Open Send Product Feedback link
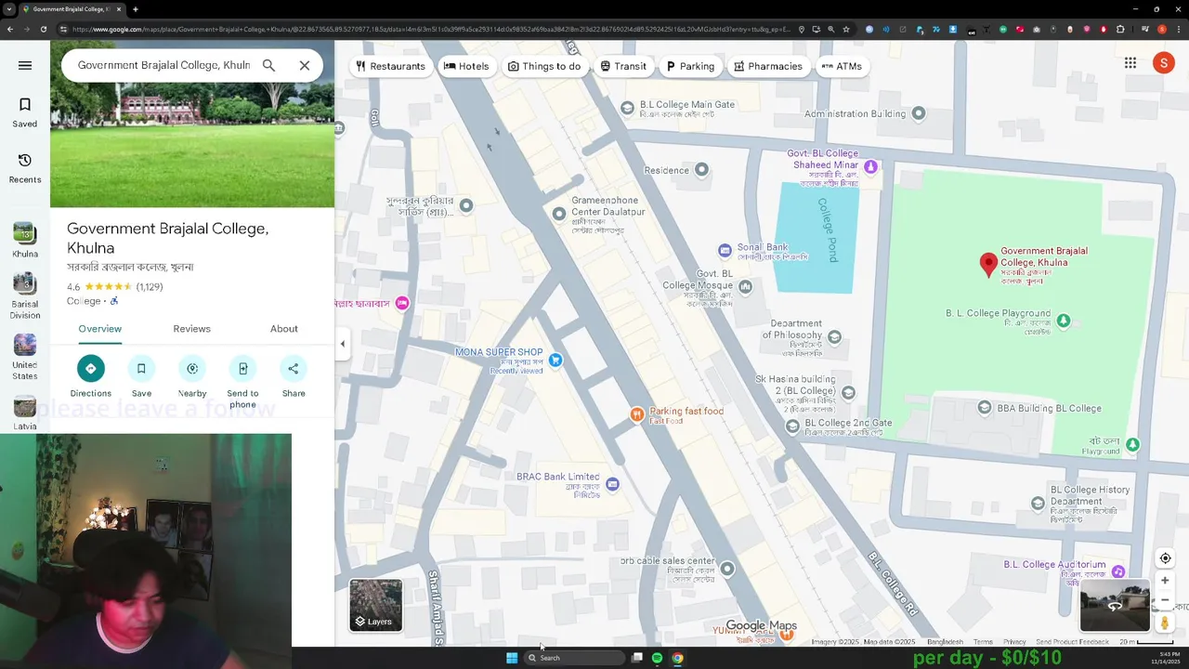Image resolution: width=1189 pixels, height=669 pixels. tap(1072, 642)
